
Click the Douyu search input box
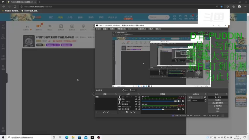[157, 17]
